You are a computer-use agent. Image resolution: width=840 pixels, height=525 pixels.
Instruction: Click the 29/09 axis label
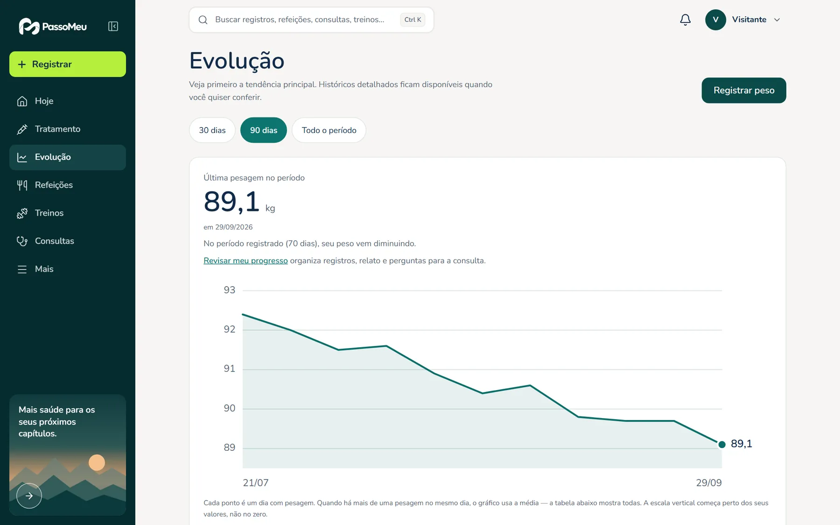709,483
